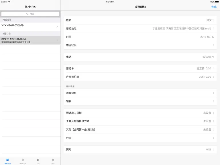Screen dimensions: 220x165
Task: Click the 项目明细 title
Action: click(140, 7)
